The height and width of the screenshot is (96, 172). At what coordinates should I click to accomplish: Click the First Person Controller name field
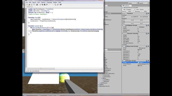click(x=137, y=8)
